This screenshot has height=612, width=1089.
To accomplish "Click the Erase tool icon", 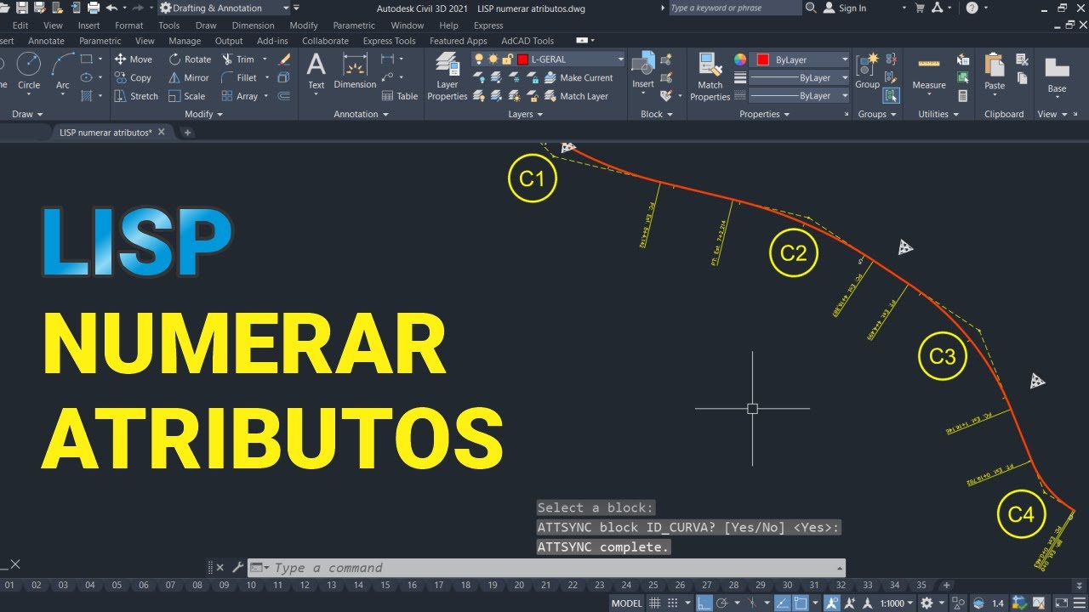I will pos(284,59).
